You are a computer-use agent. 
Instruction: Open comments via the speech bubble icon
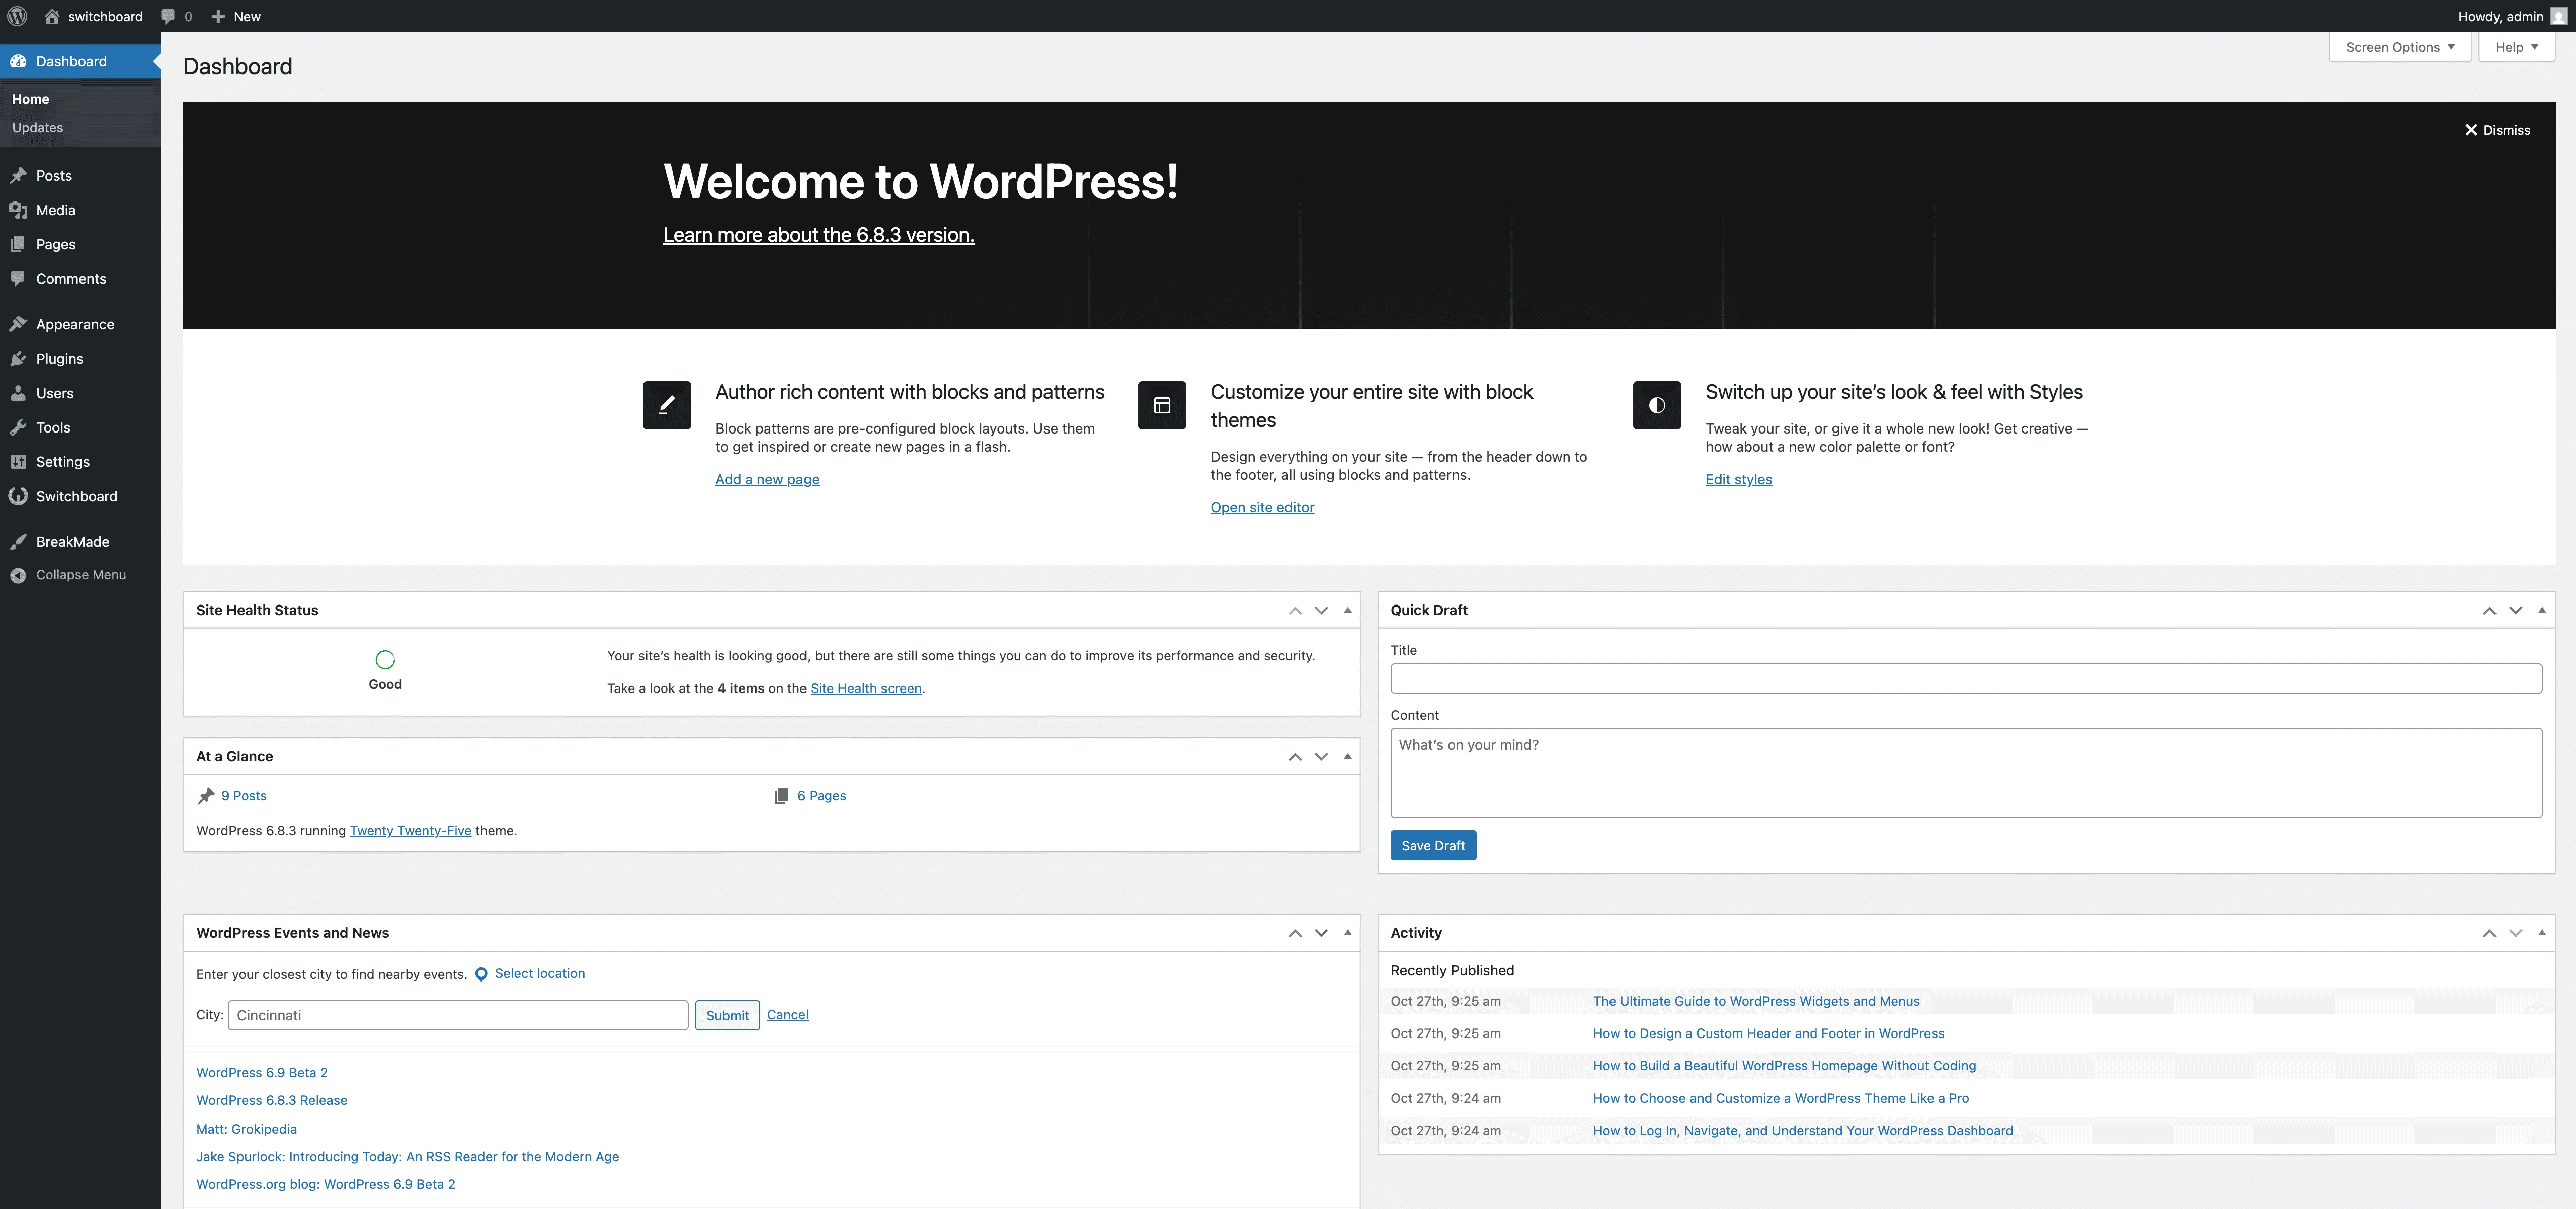coord(168,16)
